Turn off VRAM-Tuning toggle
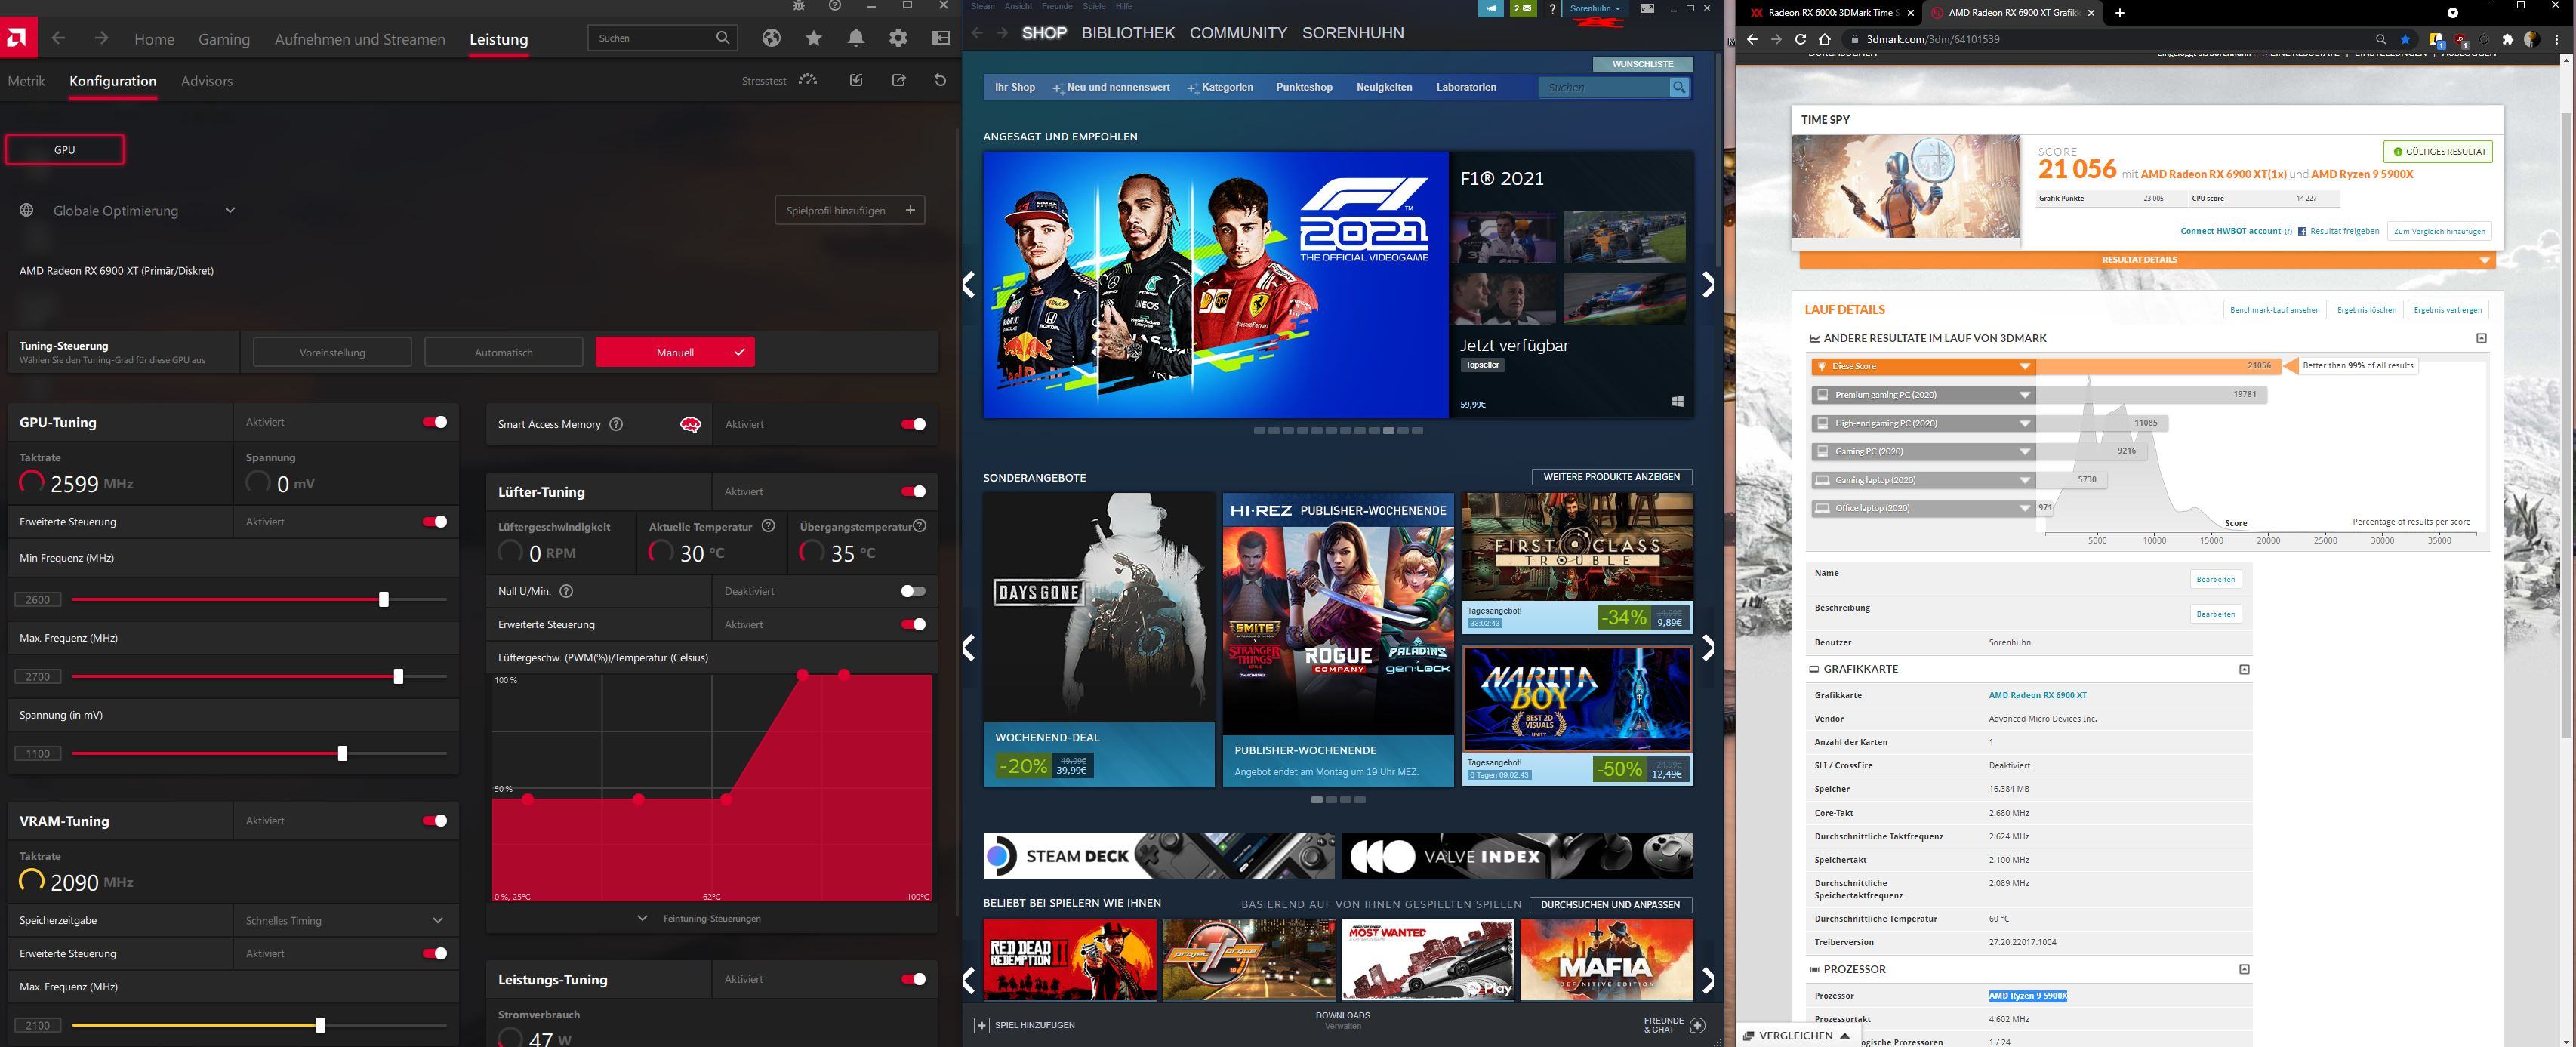The image size is (2576, 1047). click(x=434, y=820)
